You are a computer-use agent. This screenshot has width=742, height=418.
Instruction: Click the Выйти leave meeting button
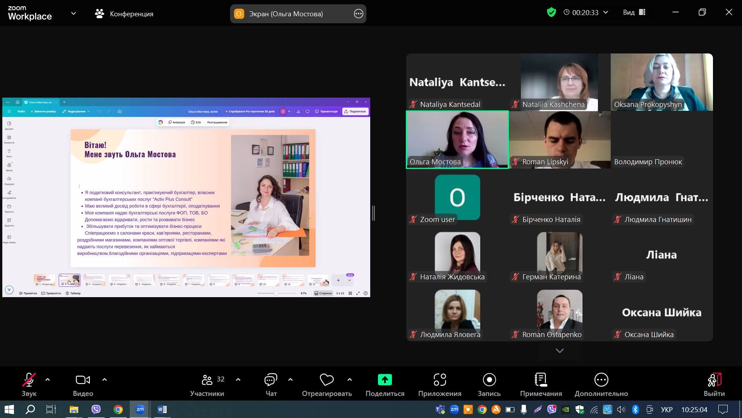click(x=714, y=384)
